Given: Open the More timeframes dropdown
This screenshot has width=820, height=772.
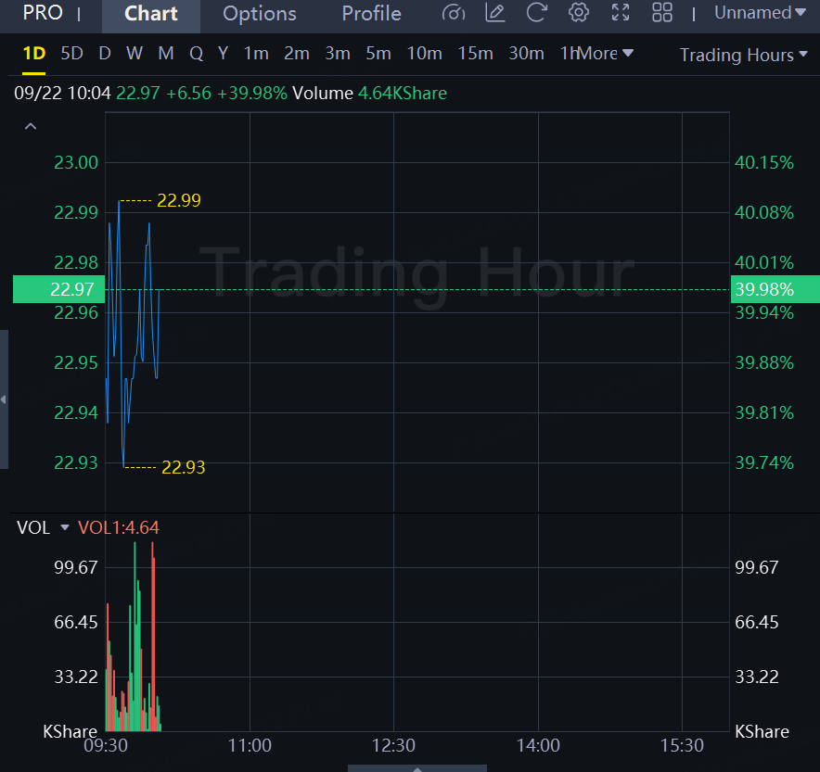Looking at the screenshot, I should click(x=606, y=53).
